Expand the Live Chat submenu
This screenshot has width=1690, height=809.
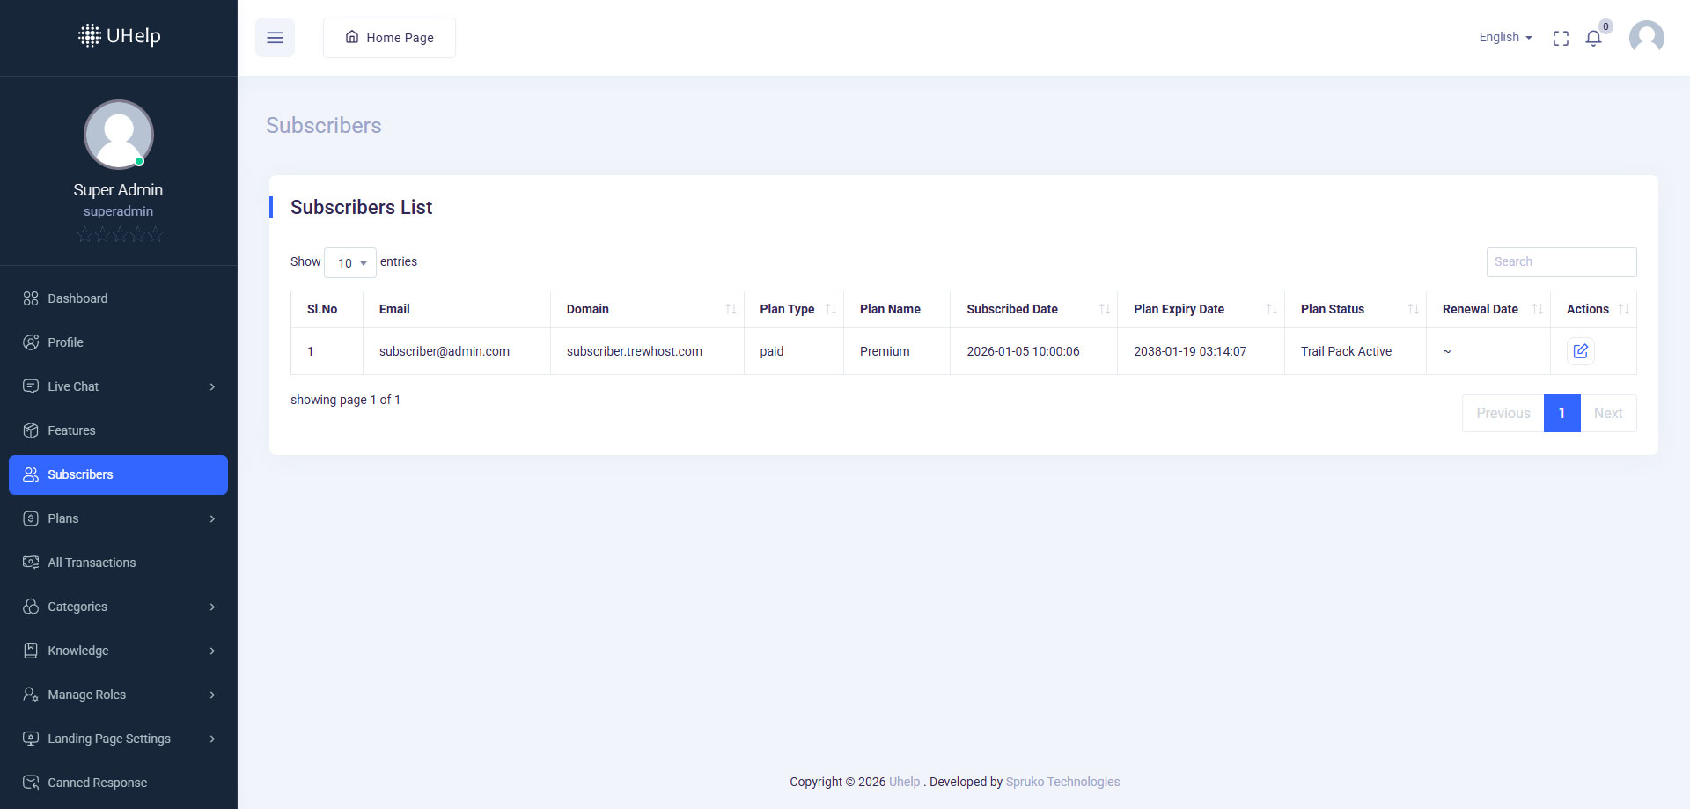[212, 386]
